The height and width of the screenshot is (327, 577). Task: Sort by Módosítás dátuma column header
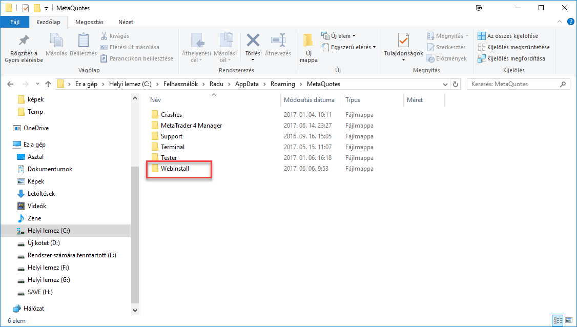point(309,100)
